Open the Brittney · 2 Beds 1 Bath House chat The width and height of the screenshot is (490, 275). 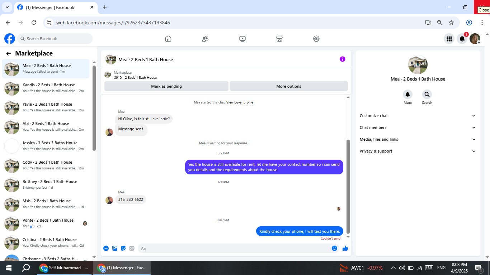click(x=46, y=184)
